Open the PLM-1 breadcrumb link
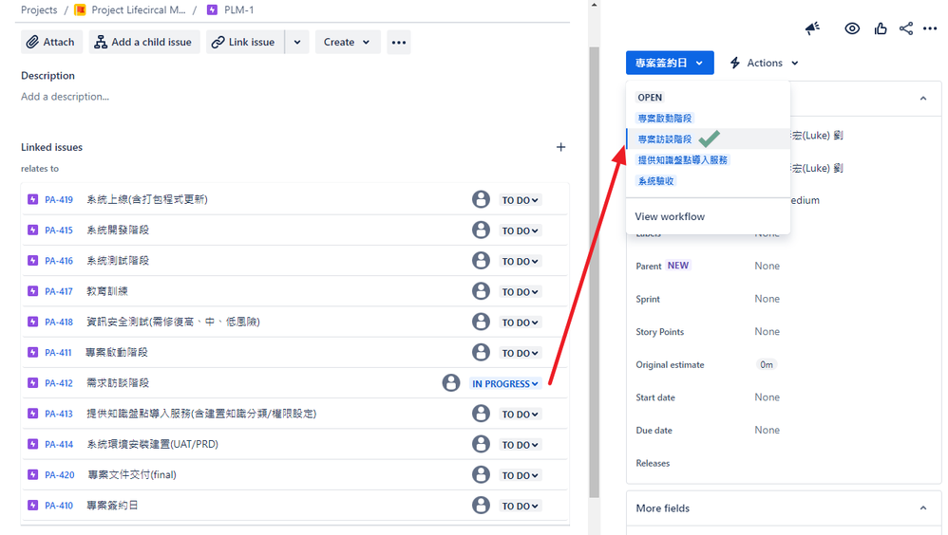This screenshot has height=535, width=948. 238,10
